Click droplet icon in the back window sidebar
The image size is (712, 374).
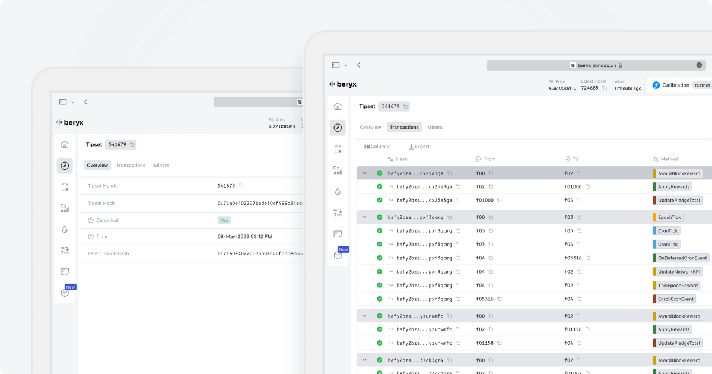tap(65, 229)
